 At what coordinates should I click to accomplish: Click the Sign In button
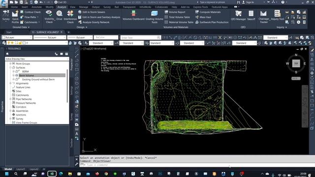click(x=248, y=2)
